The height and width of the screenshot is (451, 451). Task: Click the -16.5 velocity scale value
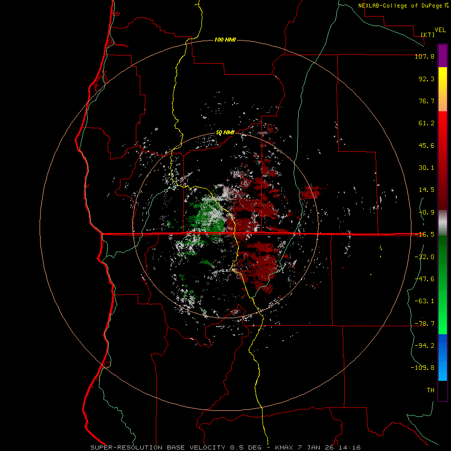click(x=424, y=235)
